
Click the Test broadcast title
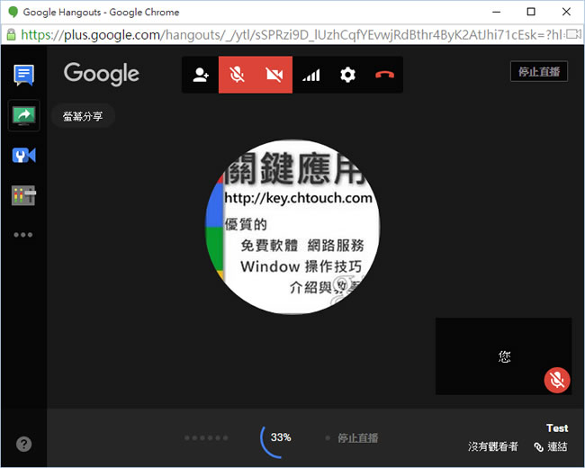click(x=557, y=428)
